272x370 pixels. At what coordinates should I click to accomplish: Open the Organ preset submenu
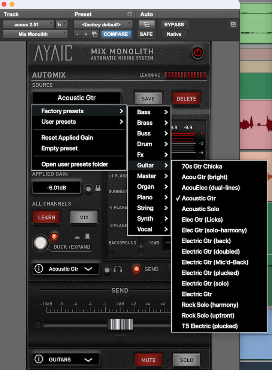click(149, 187)
